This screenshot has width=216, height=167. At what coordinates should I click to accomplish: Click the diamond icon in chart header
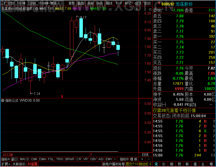pyautogui.click(x=131, y=9)
